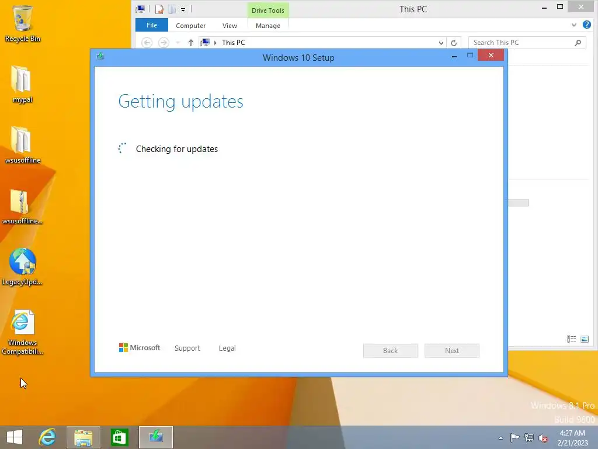Open recent locations dropdown arrow
598x449 pixels.
178,43
